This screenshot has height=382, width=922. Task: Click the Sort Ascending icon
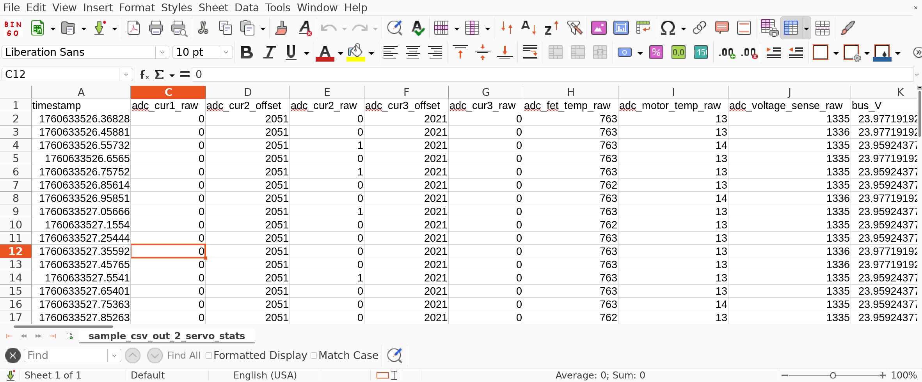(x=529, y=28)
